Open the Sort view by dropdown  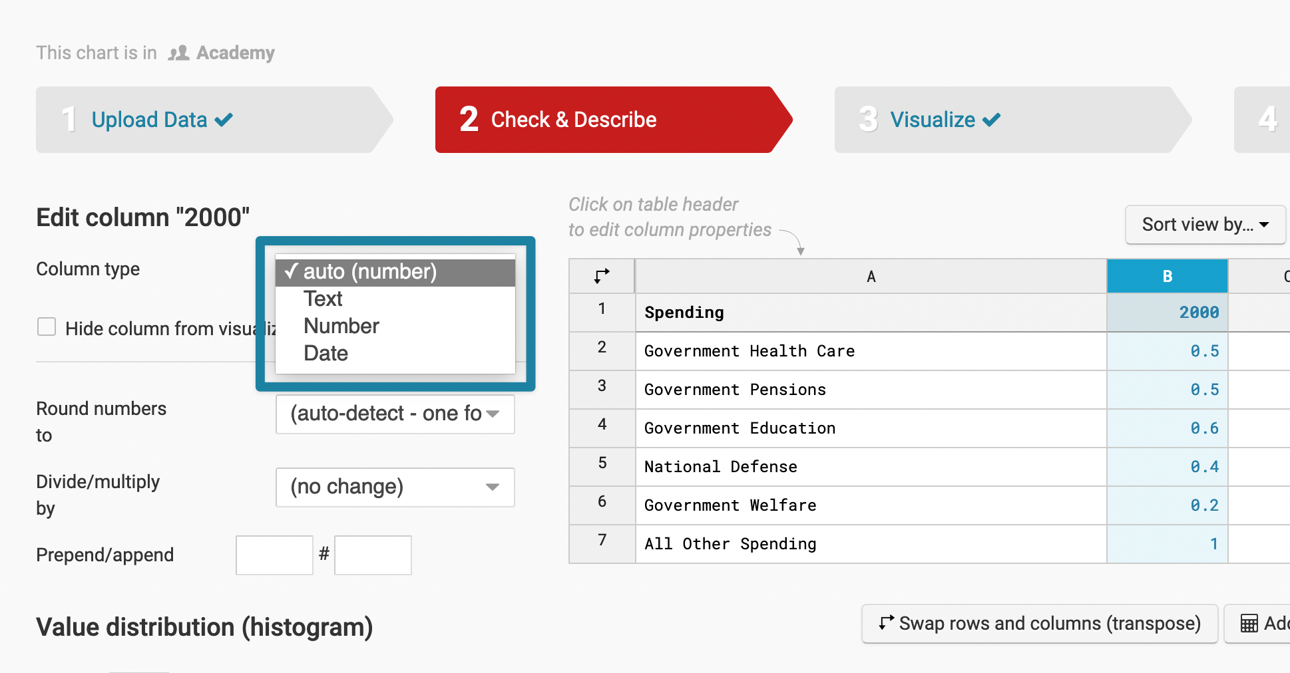[1205, 225]
